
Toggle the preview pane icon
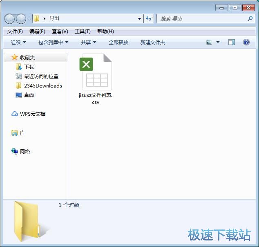click(232, 42)
